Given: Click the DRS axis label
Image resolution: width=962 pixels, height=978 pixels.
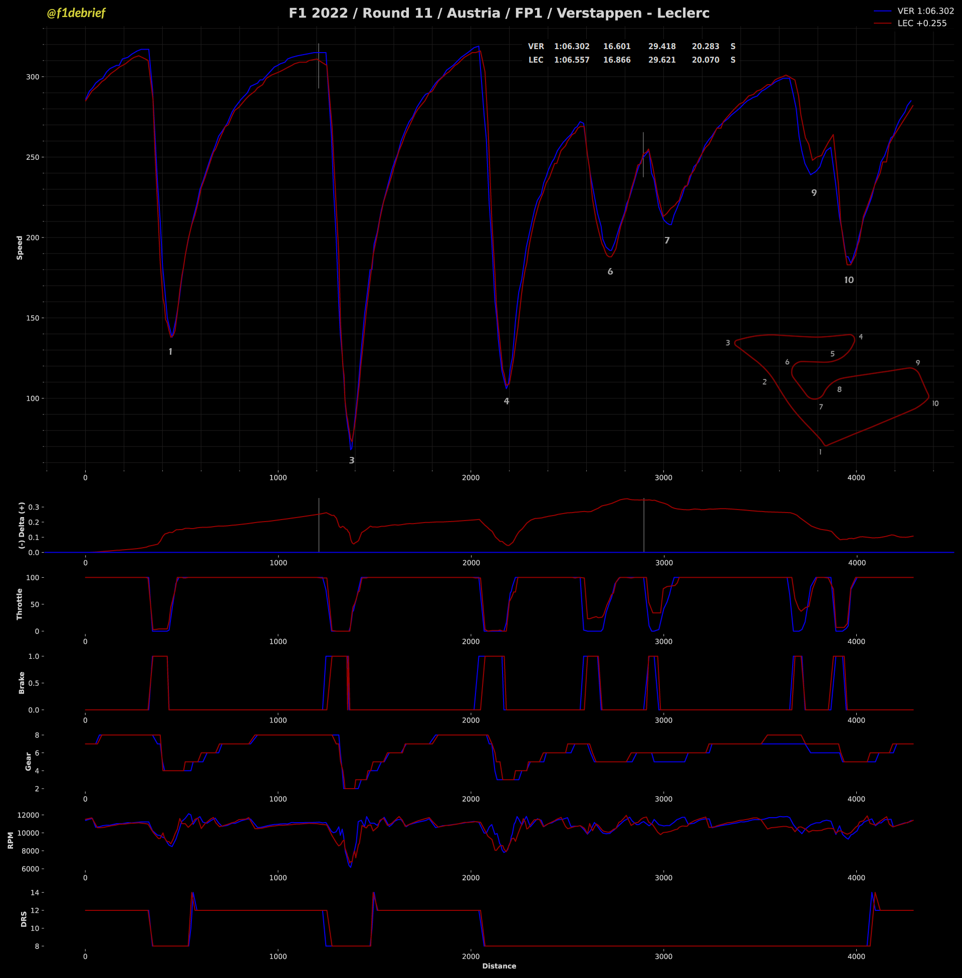Looking at the screenshot, I should [x=24, y=919].
